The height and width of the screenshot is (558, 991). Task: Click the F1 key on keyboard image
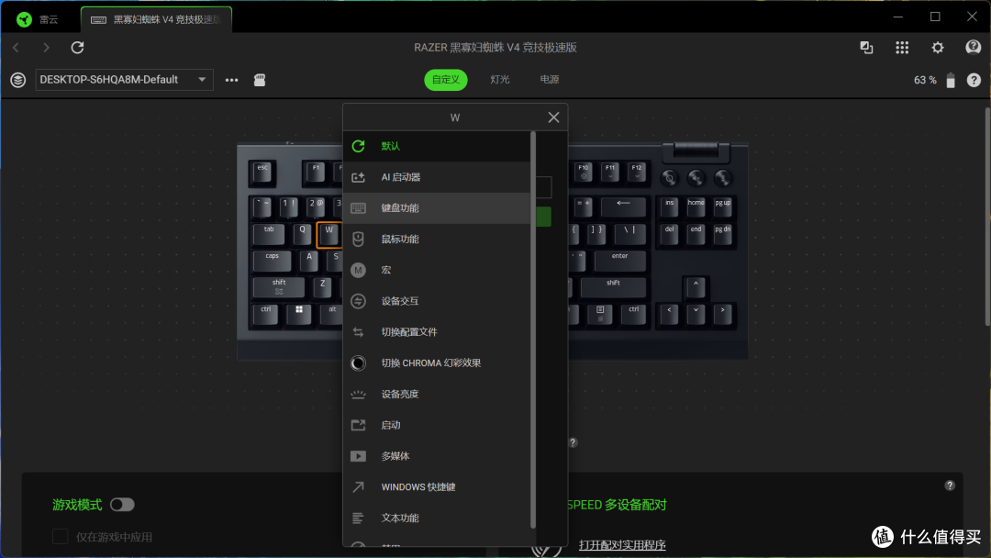[x=316, y=172]
